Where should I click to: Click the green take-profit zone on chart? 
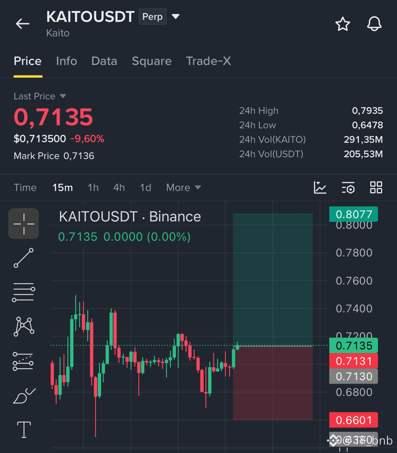273,280
